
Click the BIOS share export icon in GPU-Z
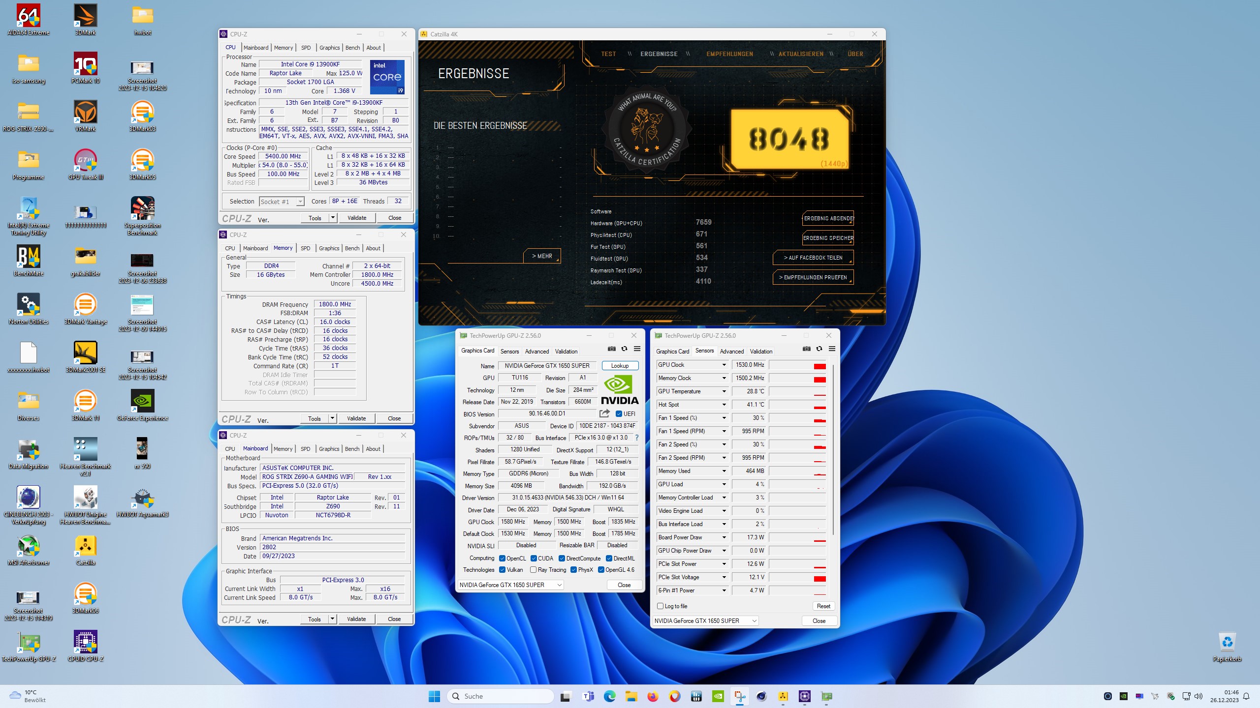[x=604, y=413]
